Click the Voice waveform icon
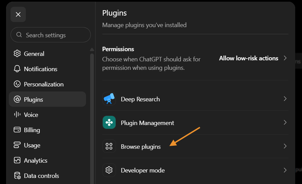Screen dimensions: 302x184 [x=17, y=115]
